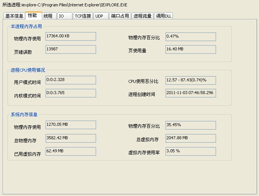259x196 pixels.
Task: Show the 端口占用 tab
Action: pos(120,16)
